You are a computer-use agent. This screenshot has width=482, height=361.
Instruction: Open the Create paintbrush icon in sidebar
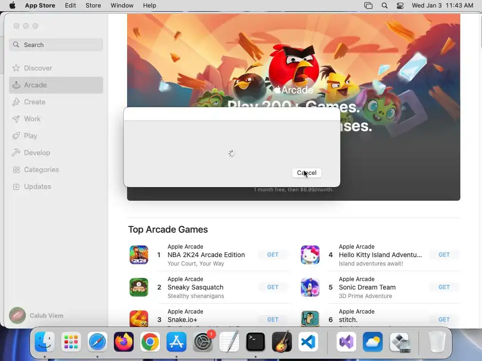point(16,102)
